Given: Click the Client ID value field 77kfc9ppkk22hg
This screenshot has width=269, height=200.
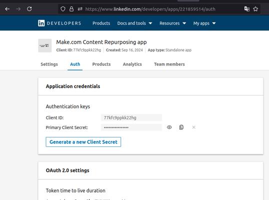Looking at the screenshot, I should point(131,117).
